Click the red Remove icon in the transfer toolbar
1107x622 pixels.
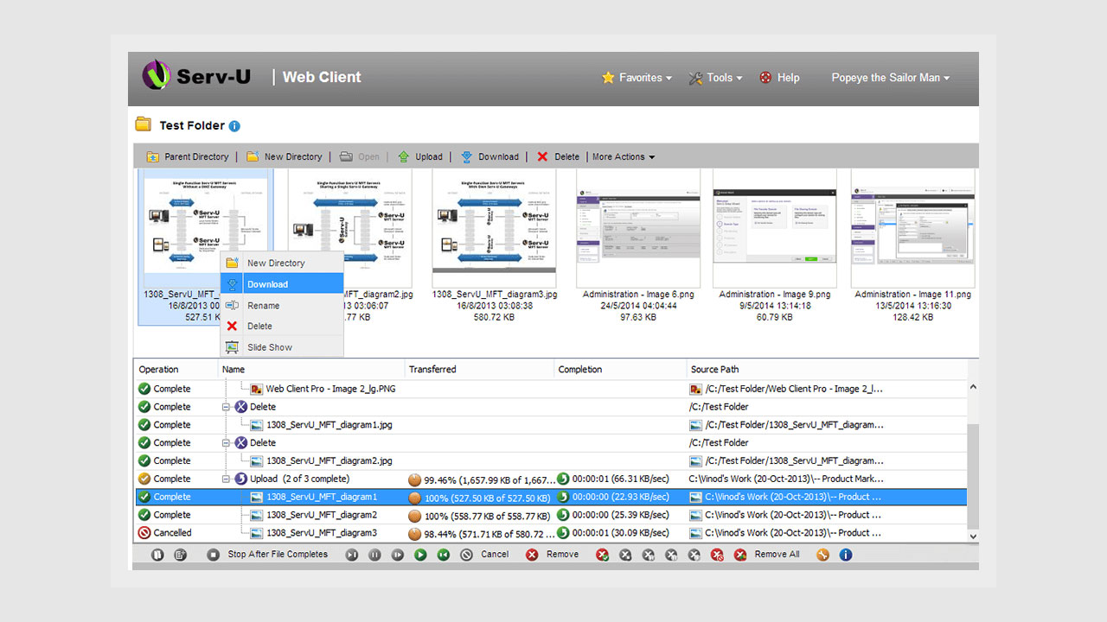click(533, 555)
